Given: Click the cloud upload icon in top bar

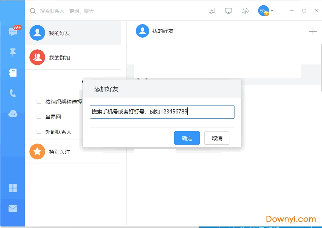Looking at the screenshot, I should pyautogui.click(x=245, y=11).
